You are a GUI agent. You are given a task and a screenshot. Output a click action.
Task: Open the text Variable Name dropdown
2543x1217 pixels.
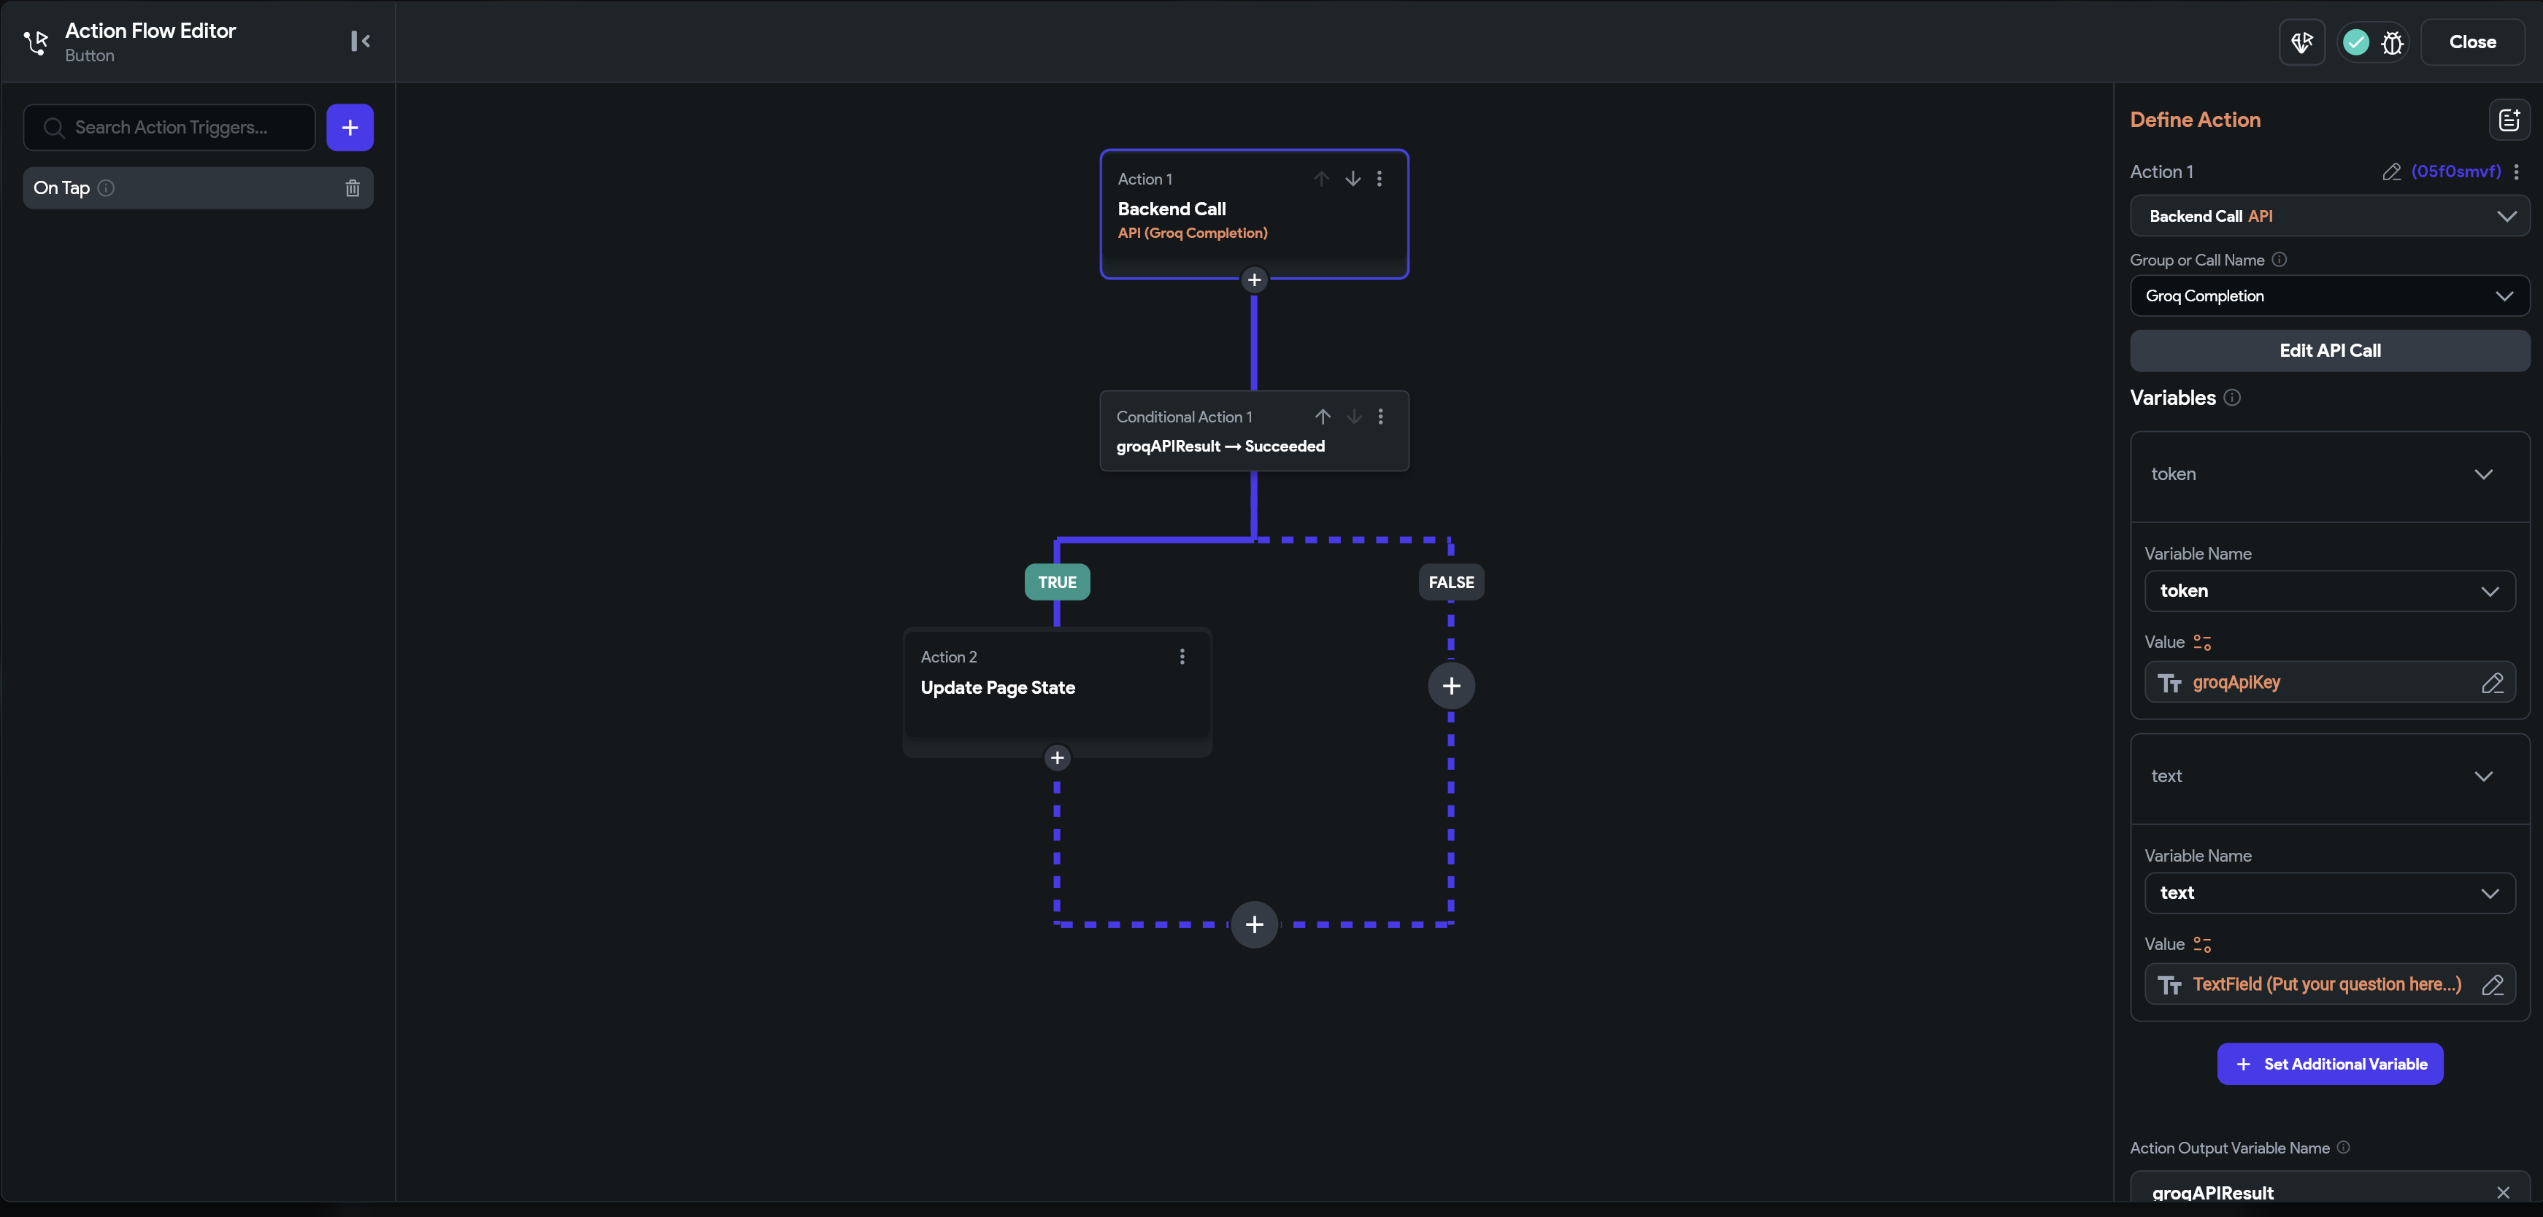click(x=2330, y=893)
